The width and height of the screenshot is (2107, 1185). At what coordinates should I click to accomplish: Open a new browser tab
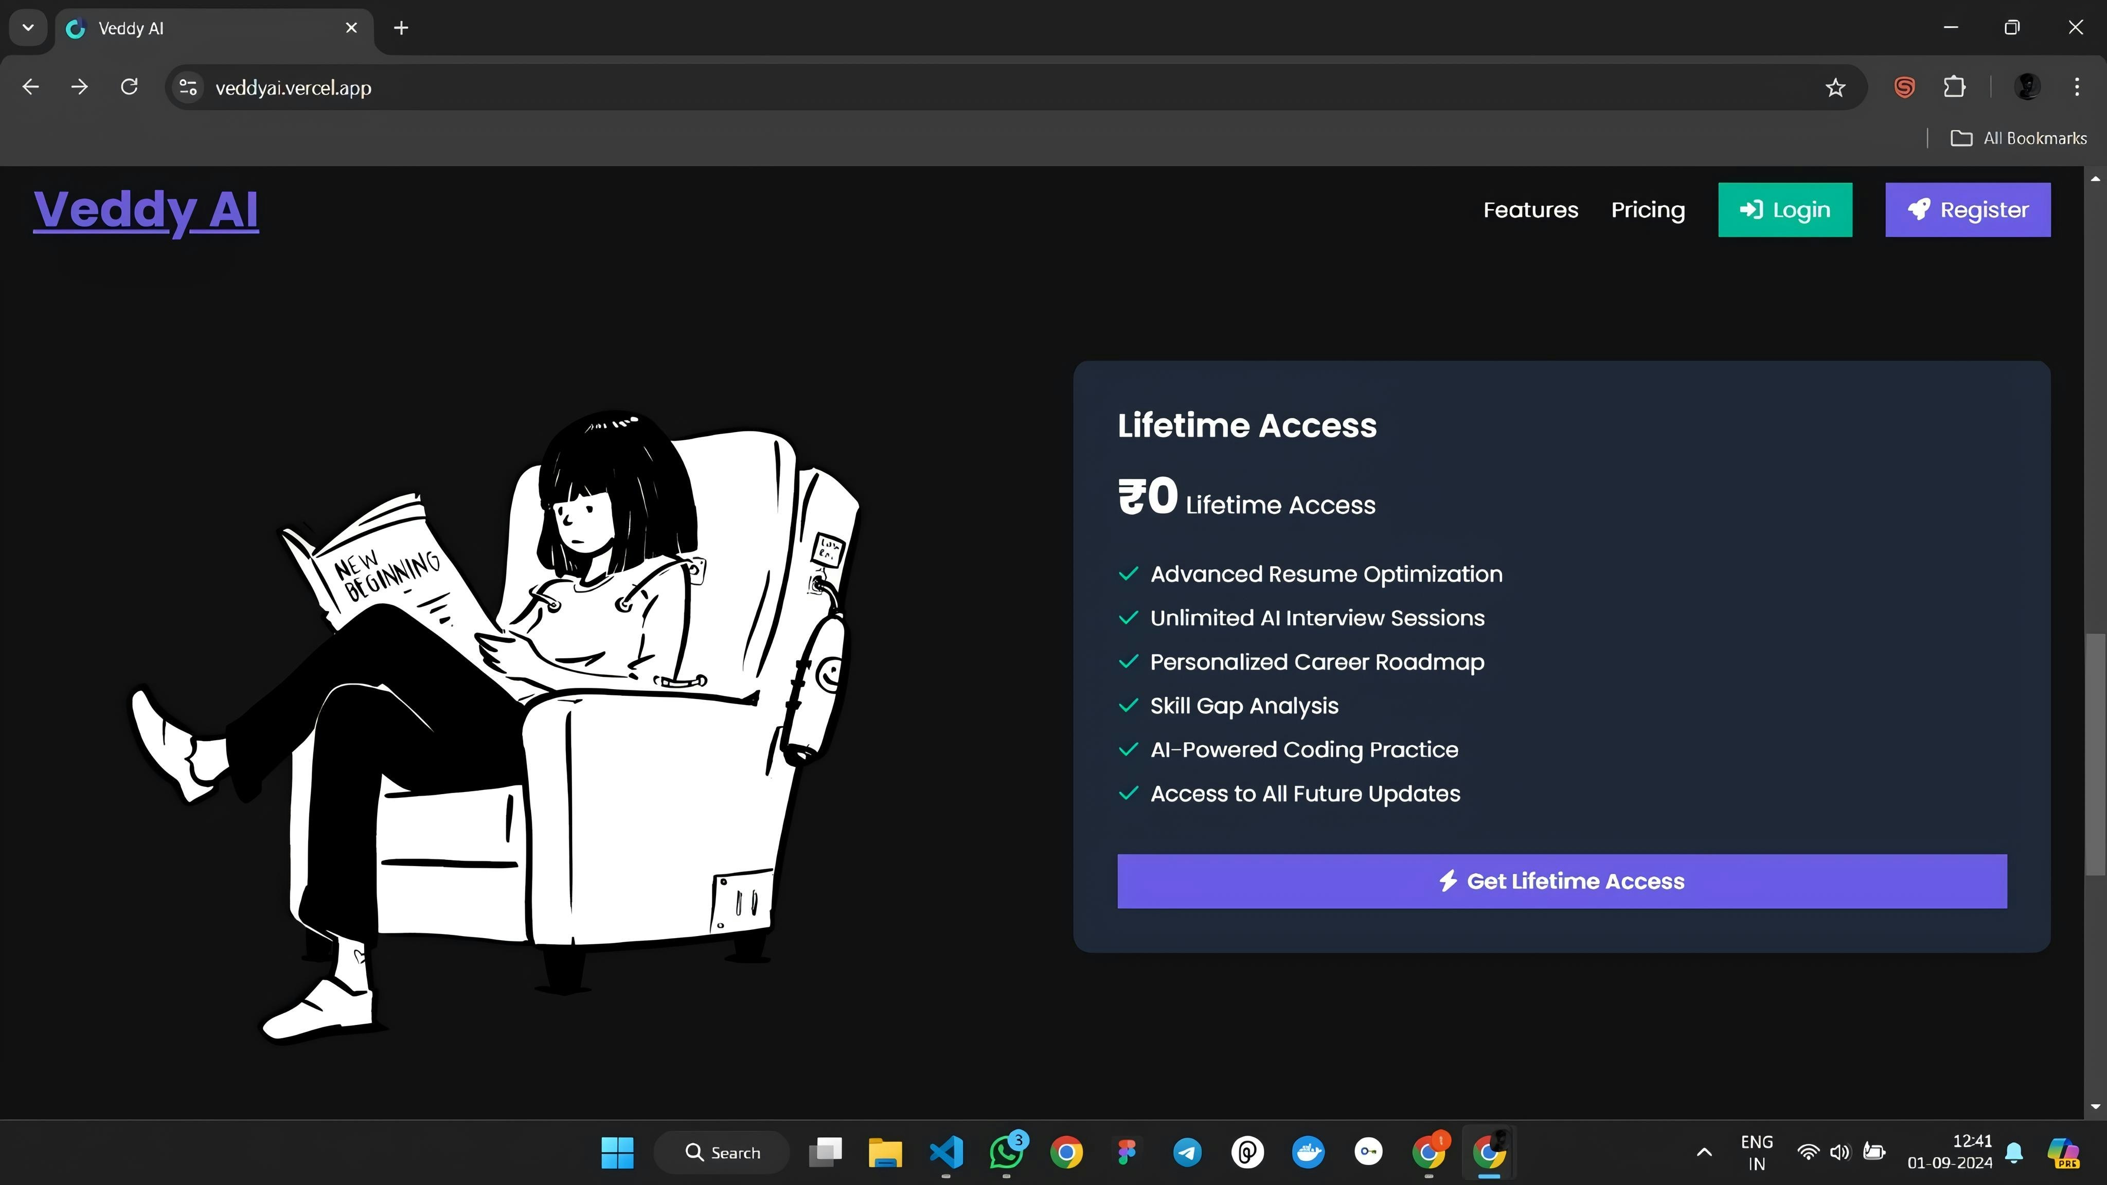401,28
